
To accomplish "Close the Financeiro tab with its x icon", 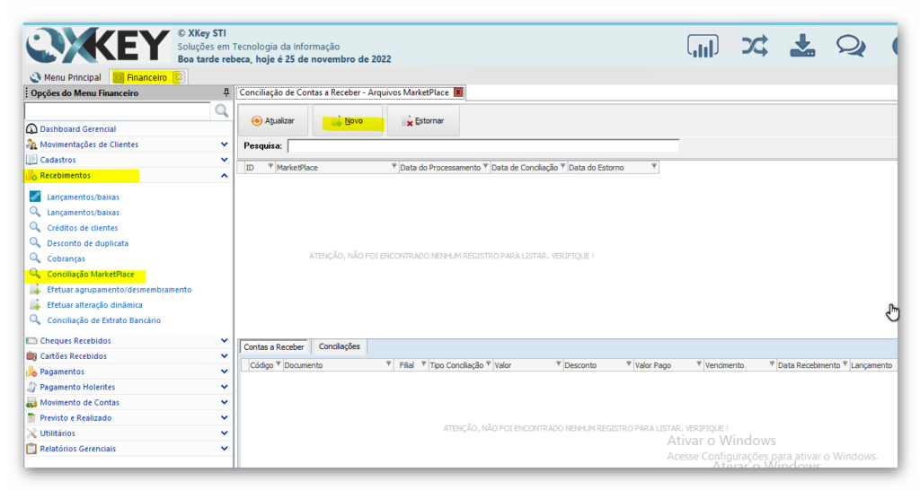I will (x=179, y=77).
